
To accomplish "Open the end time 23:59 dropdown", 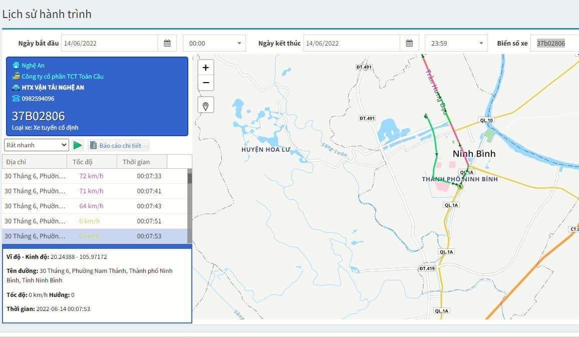I will click(456, 43).
